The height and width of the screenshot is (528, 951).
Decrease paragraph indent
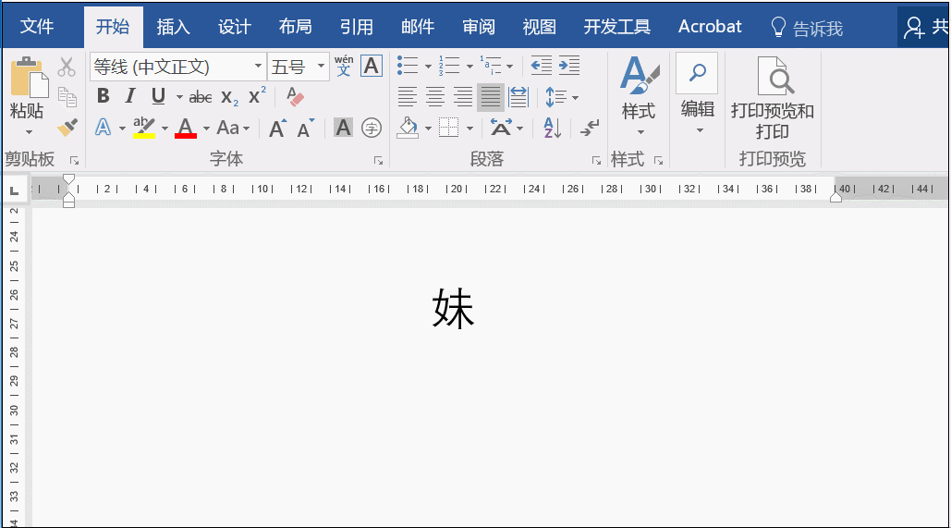click(x=542, y=65)
